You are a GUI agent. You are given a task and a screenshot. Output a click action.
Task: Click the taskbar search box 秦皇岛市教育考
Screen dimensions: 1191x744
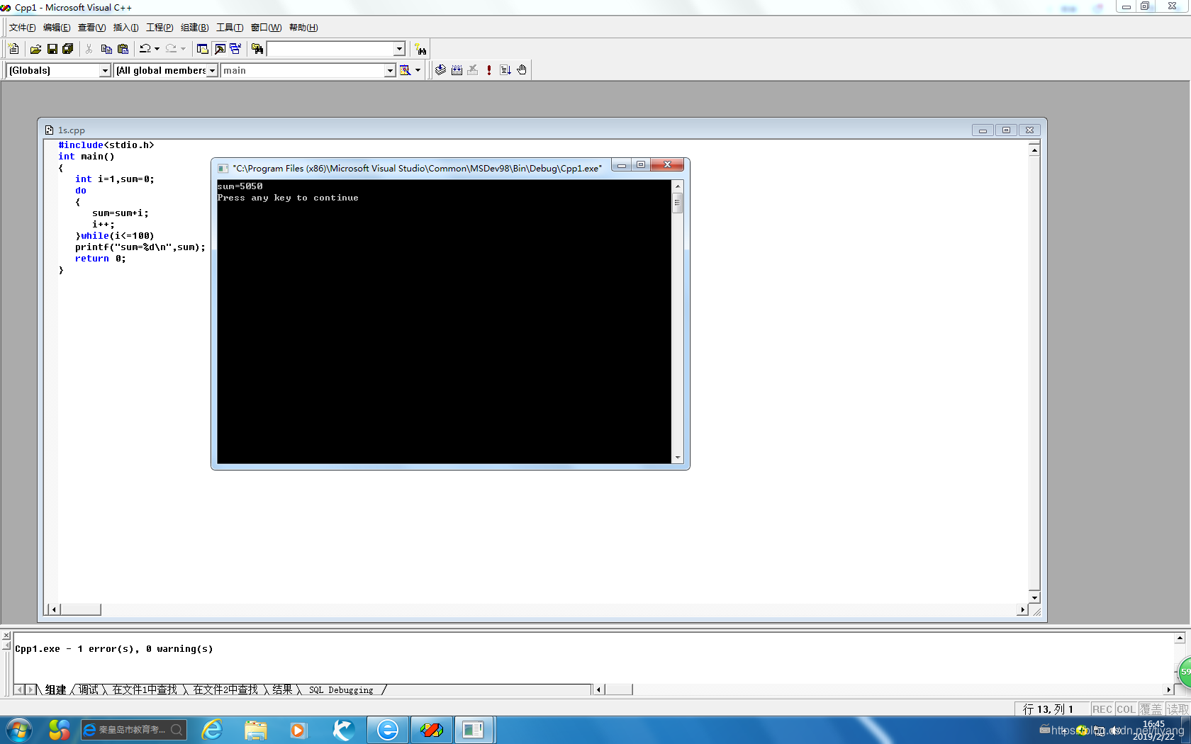133,730
